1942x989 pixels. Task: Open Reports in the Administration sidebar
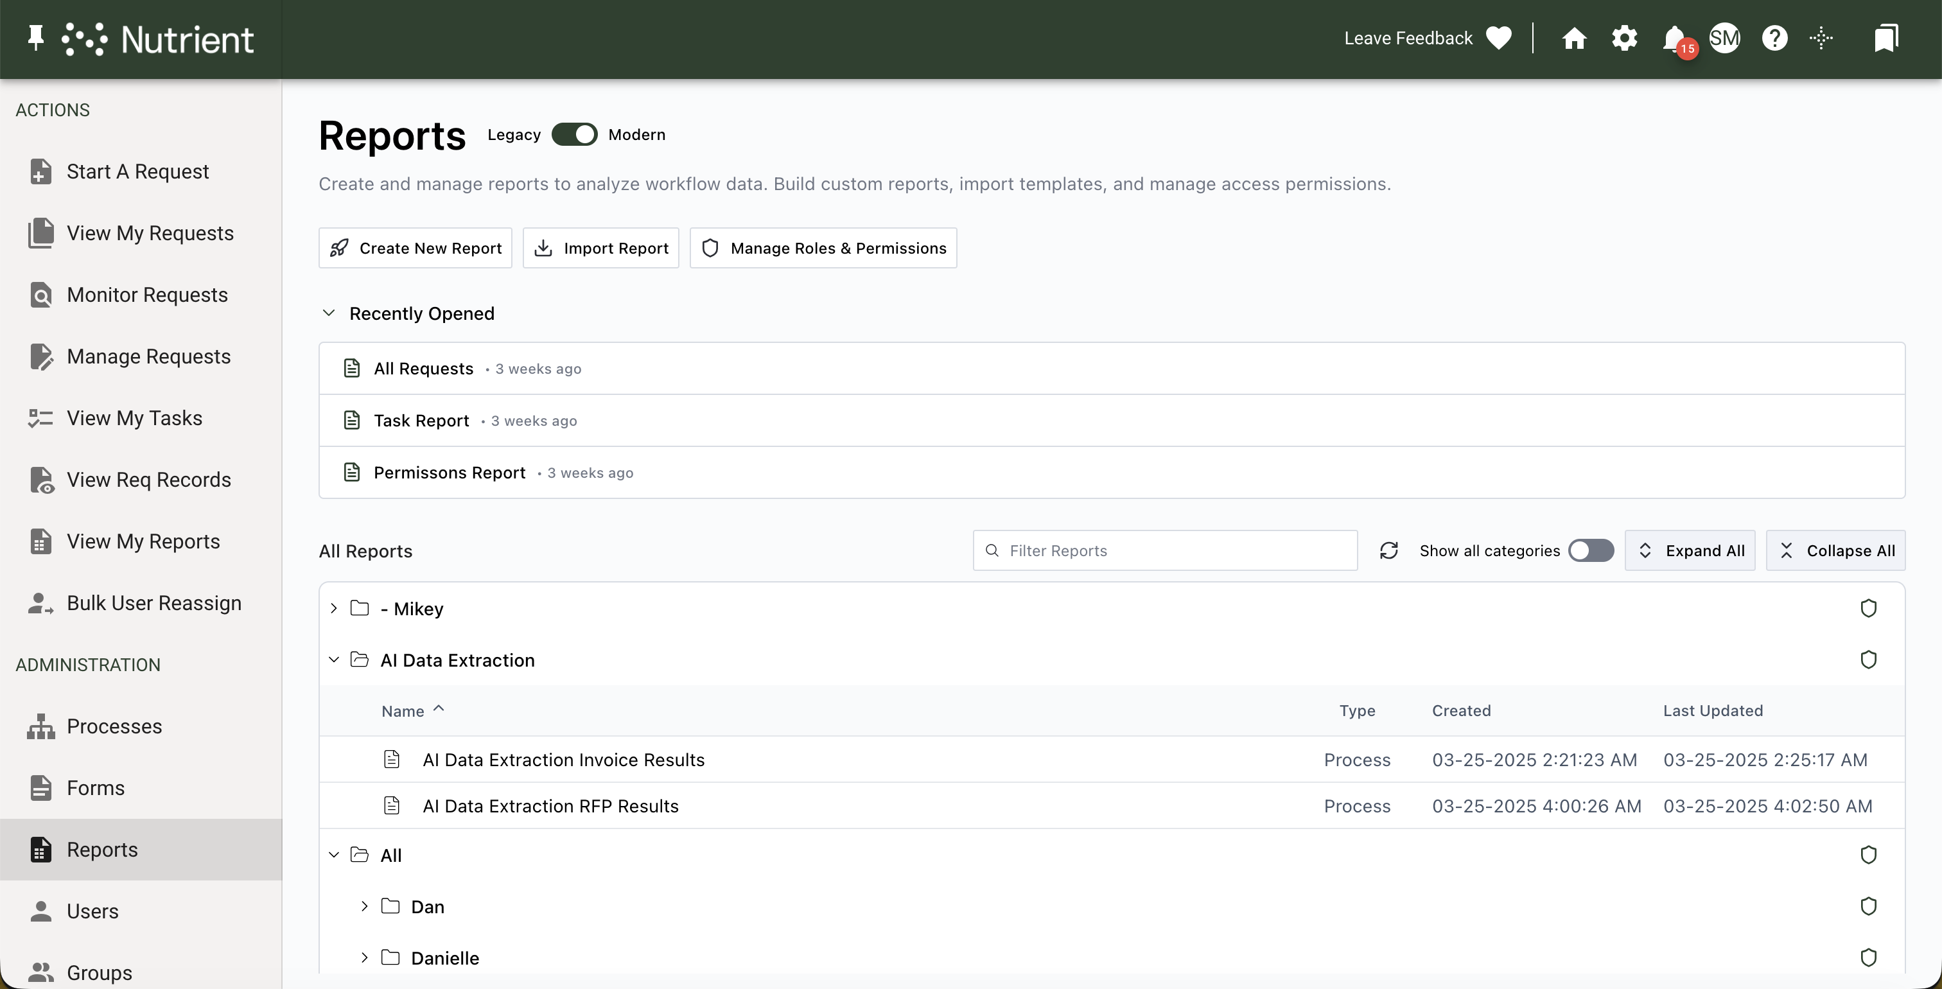click(x=100, y=850)
